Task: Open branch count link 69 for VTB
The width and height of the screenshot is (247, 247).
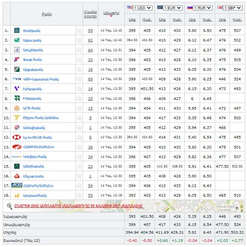Action: click(90, 79)
